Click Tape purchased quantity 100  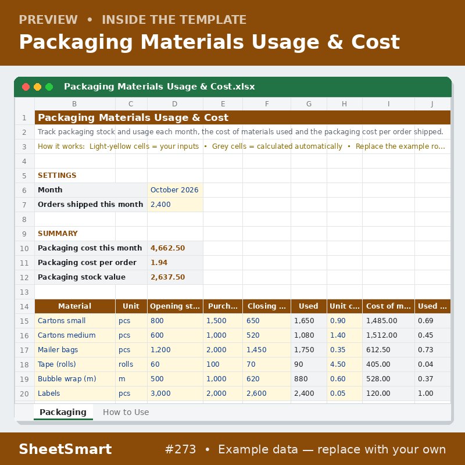(x=223, y=364)
